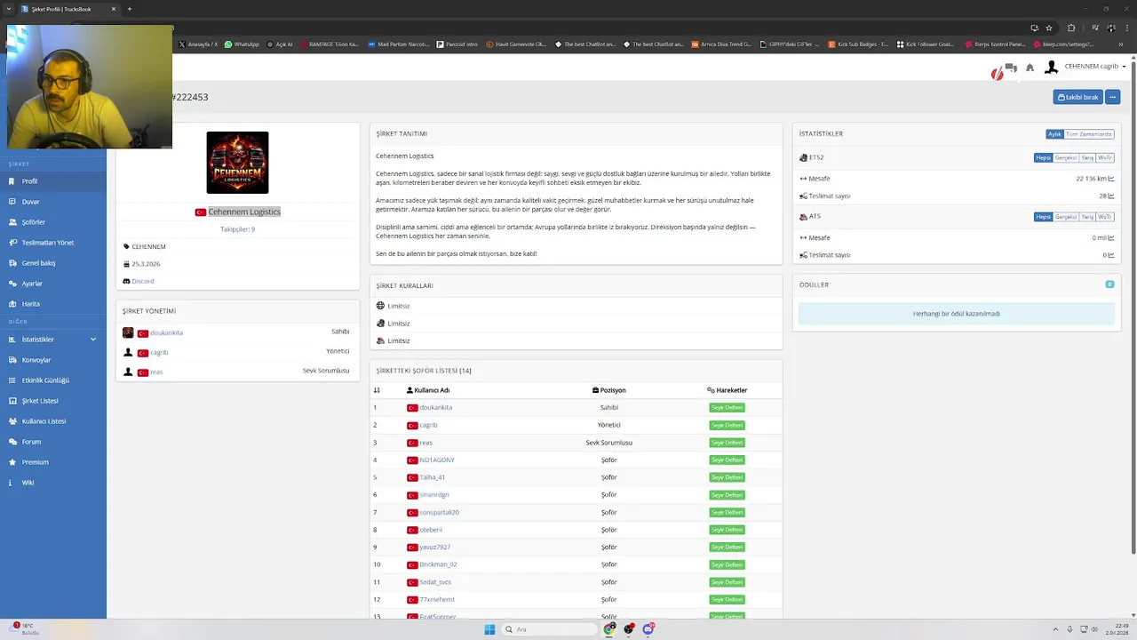Open the three-dots more options button
Viewport: 1137px width, 640px height.
tap(1113, 97)
